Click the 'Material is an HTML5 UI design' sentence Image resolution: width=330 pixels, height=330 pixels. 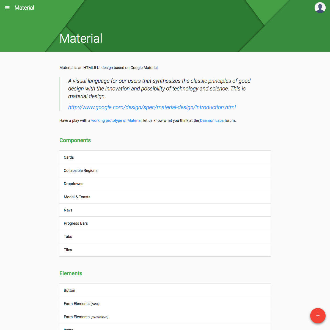pyautogui.click(x=109, y=68)
